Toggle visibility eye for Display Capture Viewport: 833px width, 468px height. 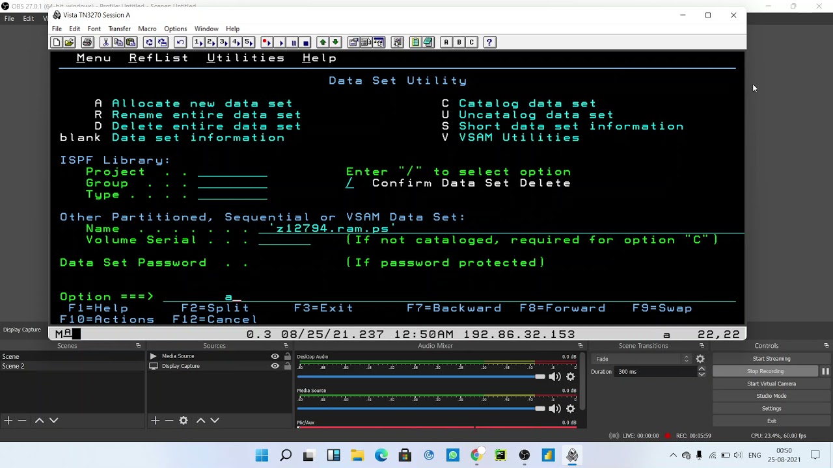[x=275, y=366]
